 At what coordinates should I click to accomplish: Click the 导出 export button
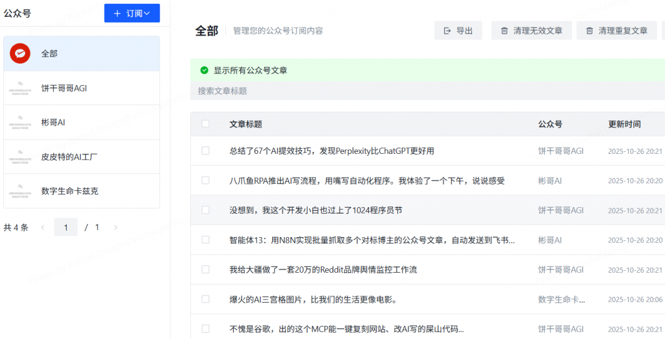click(458, 31)
